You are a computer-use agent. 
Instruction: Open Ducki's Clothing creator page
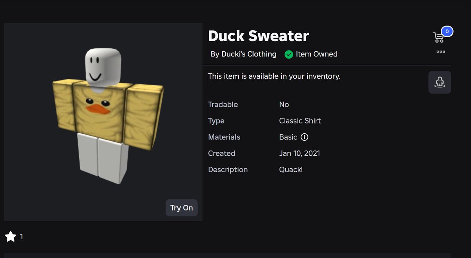click(249, 54)
